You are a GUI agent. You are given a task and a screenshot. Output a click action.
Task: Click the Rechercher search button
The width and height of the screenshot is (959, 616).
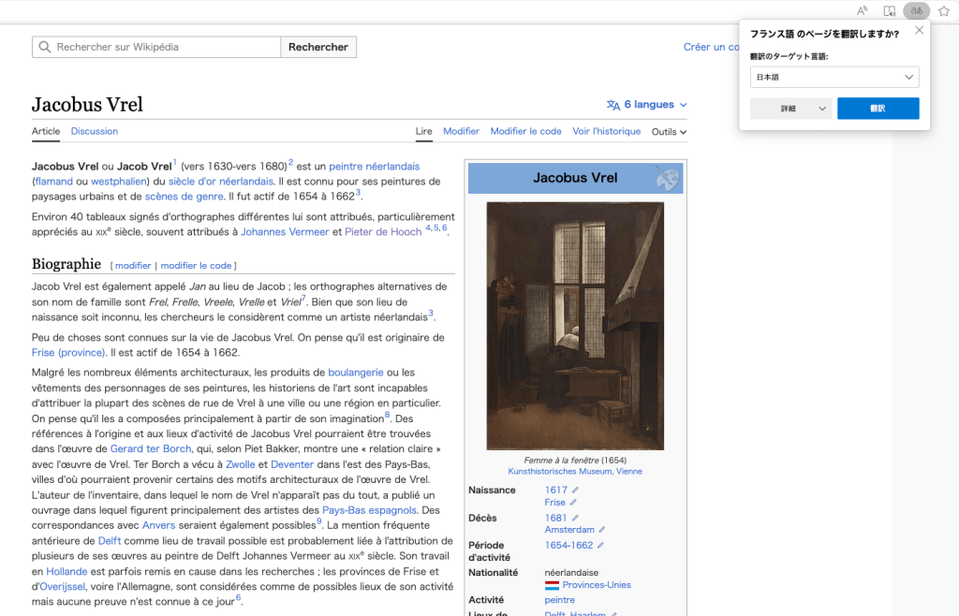[x=317, y=47]
